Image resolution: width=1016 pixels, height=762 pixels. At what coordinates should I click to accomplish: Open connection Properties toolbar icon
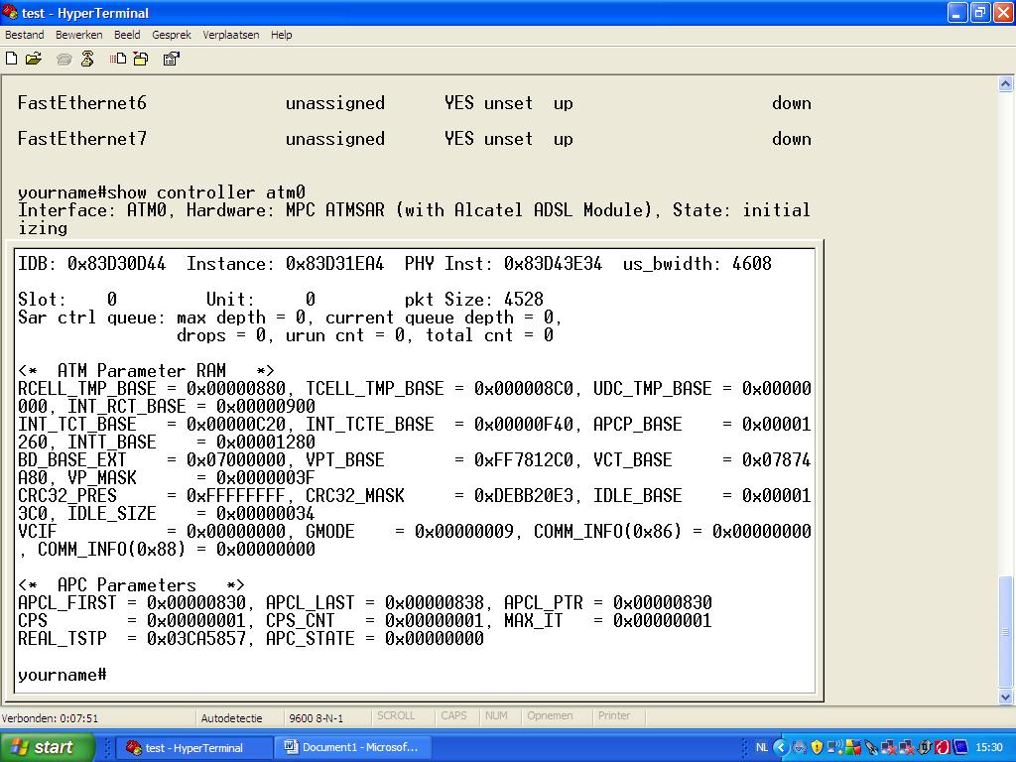click(x=171, y=59)
